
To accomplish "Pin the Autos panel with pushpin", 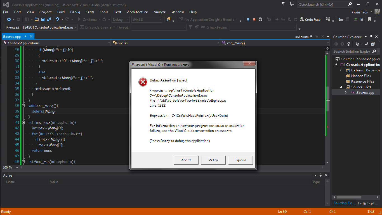I will click(320, 175).
